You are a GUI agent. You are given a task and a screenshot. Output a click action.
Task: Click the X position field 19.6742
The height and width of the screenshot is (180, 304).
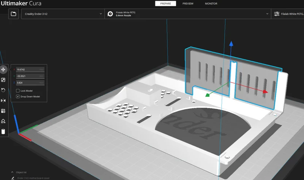[x=30, y=69]
